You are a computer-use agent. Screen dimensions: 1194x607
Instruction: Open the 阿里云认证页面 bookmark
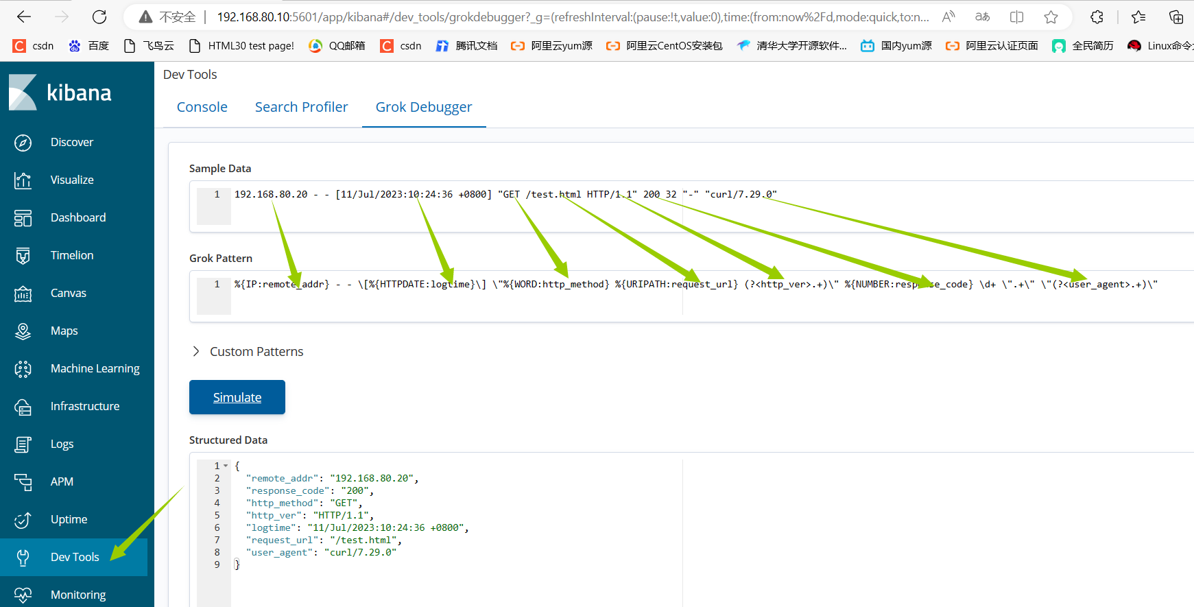tap(992, 46)
